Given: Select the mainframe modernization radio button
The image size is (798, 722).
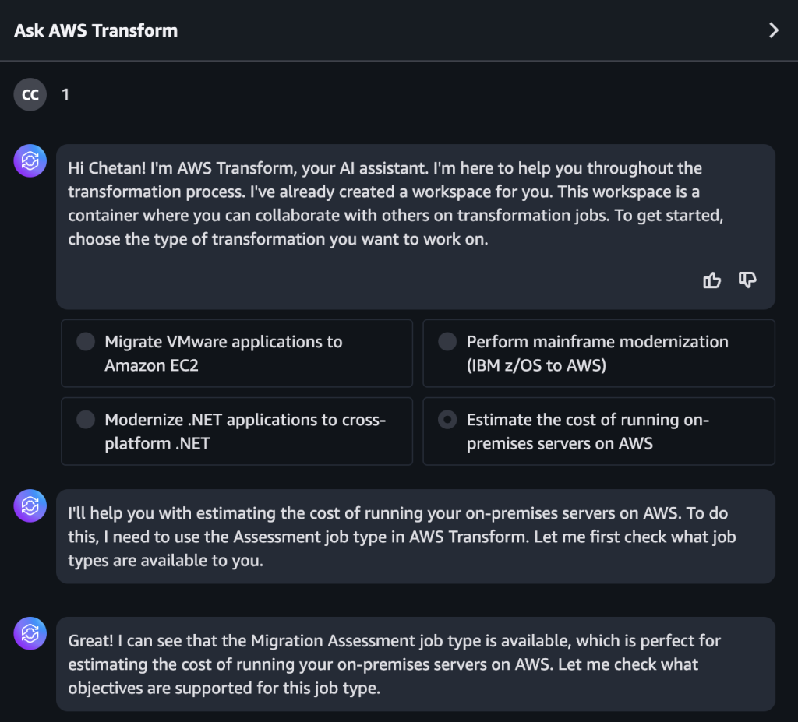Looking at the screenshot, I should [447, 341].
